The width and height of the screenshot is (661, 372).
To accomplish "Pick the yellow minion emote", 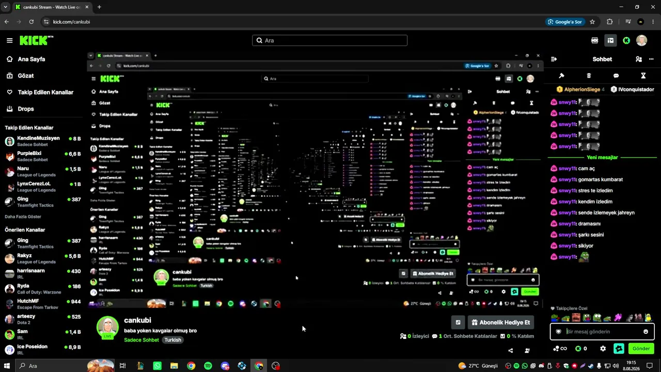I will [x=648, y=318].
